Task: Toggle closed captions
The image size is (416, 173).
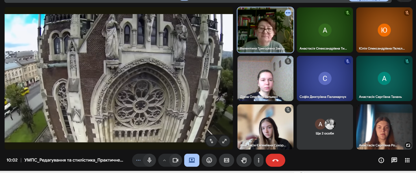Action: [x=226, y=160]
